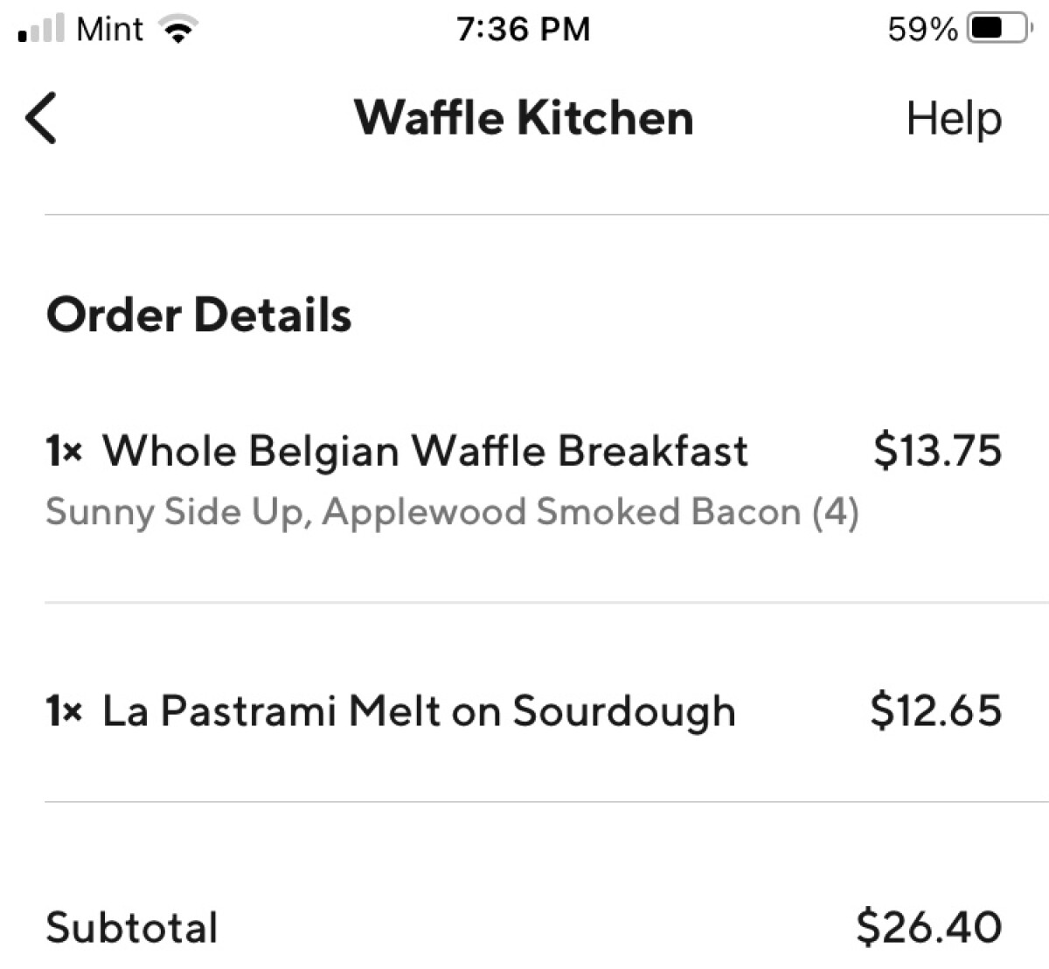1049x969 pixels.
Task: Tap the 7:36 PM clock
Action: tap(523, 30)
